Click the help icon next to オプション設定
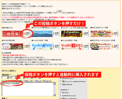 pyautogui.click(x=15, y=71)
